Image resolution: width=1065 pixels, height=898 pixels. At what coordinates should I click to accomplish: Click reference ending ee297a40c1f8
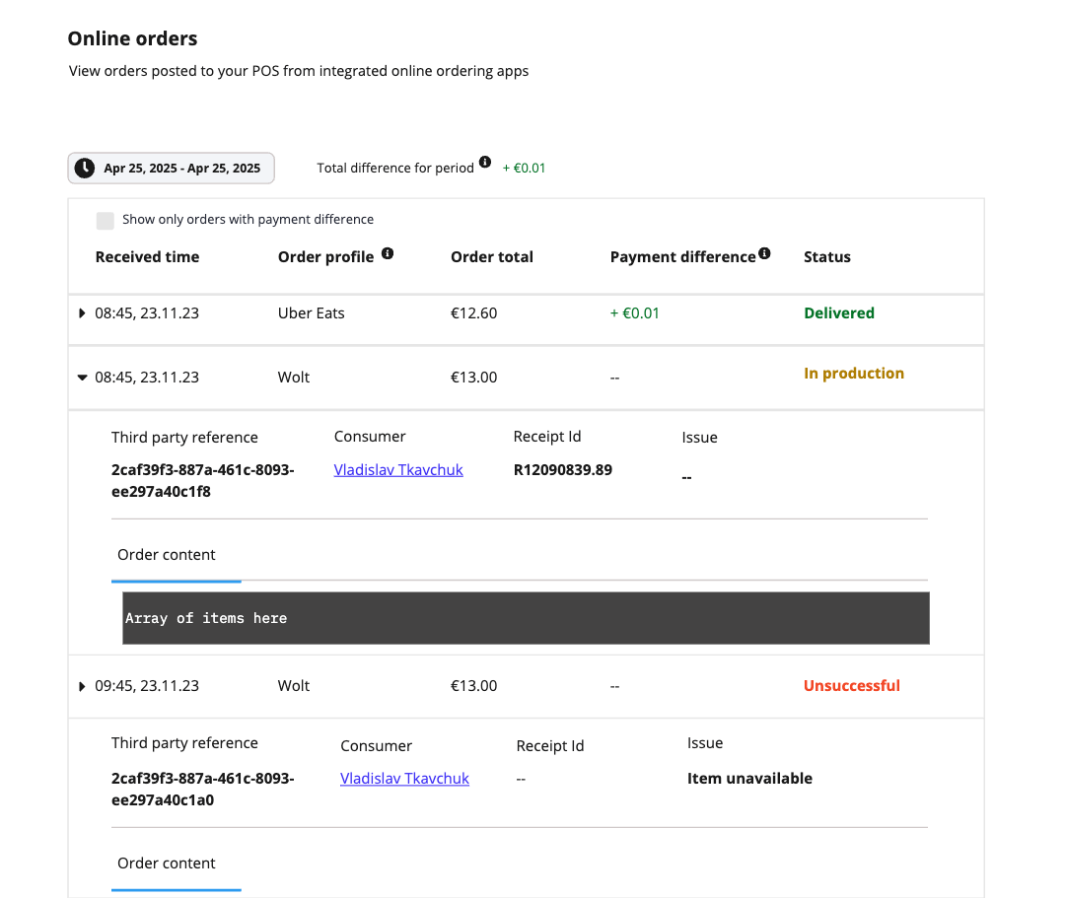(x=202, y=481)
